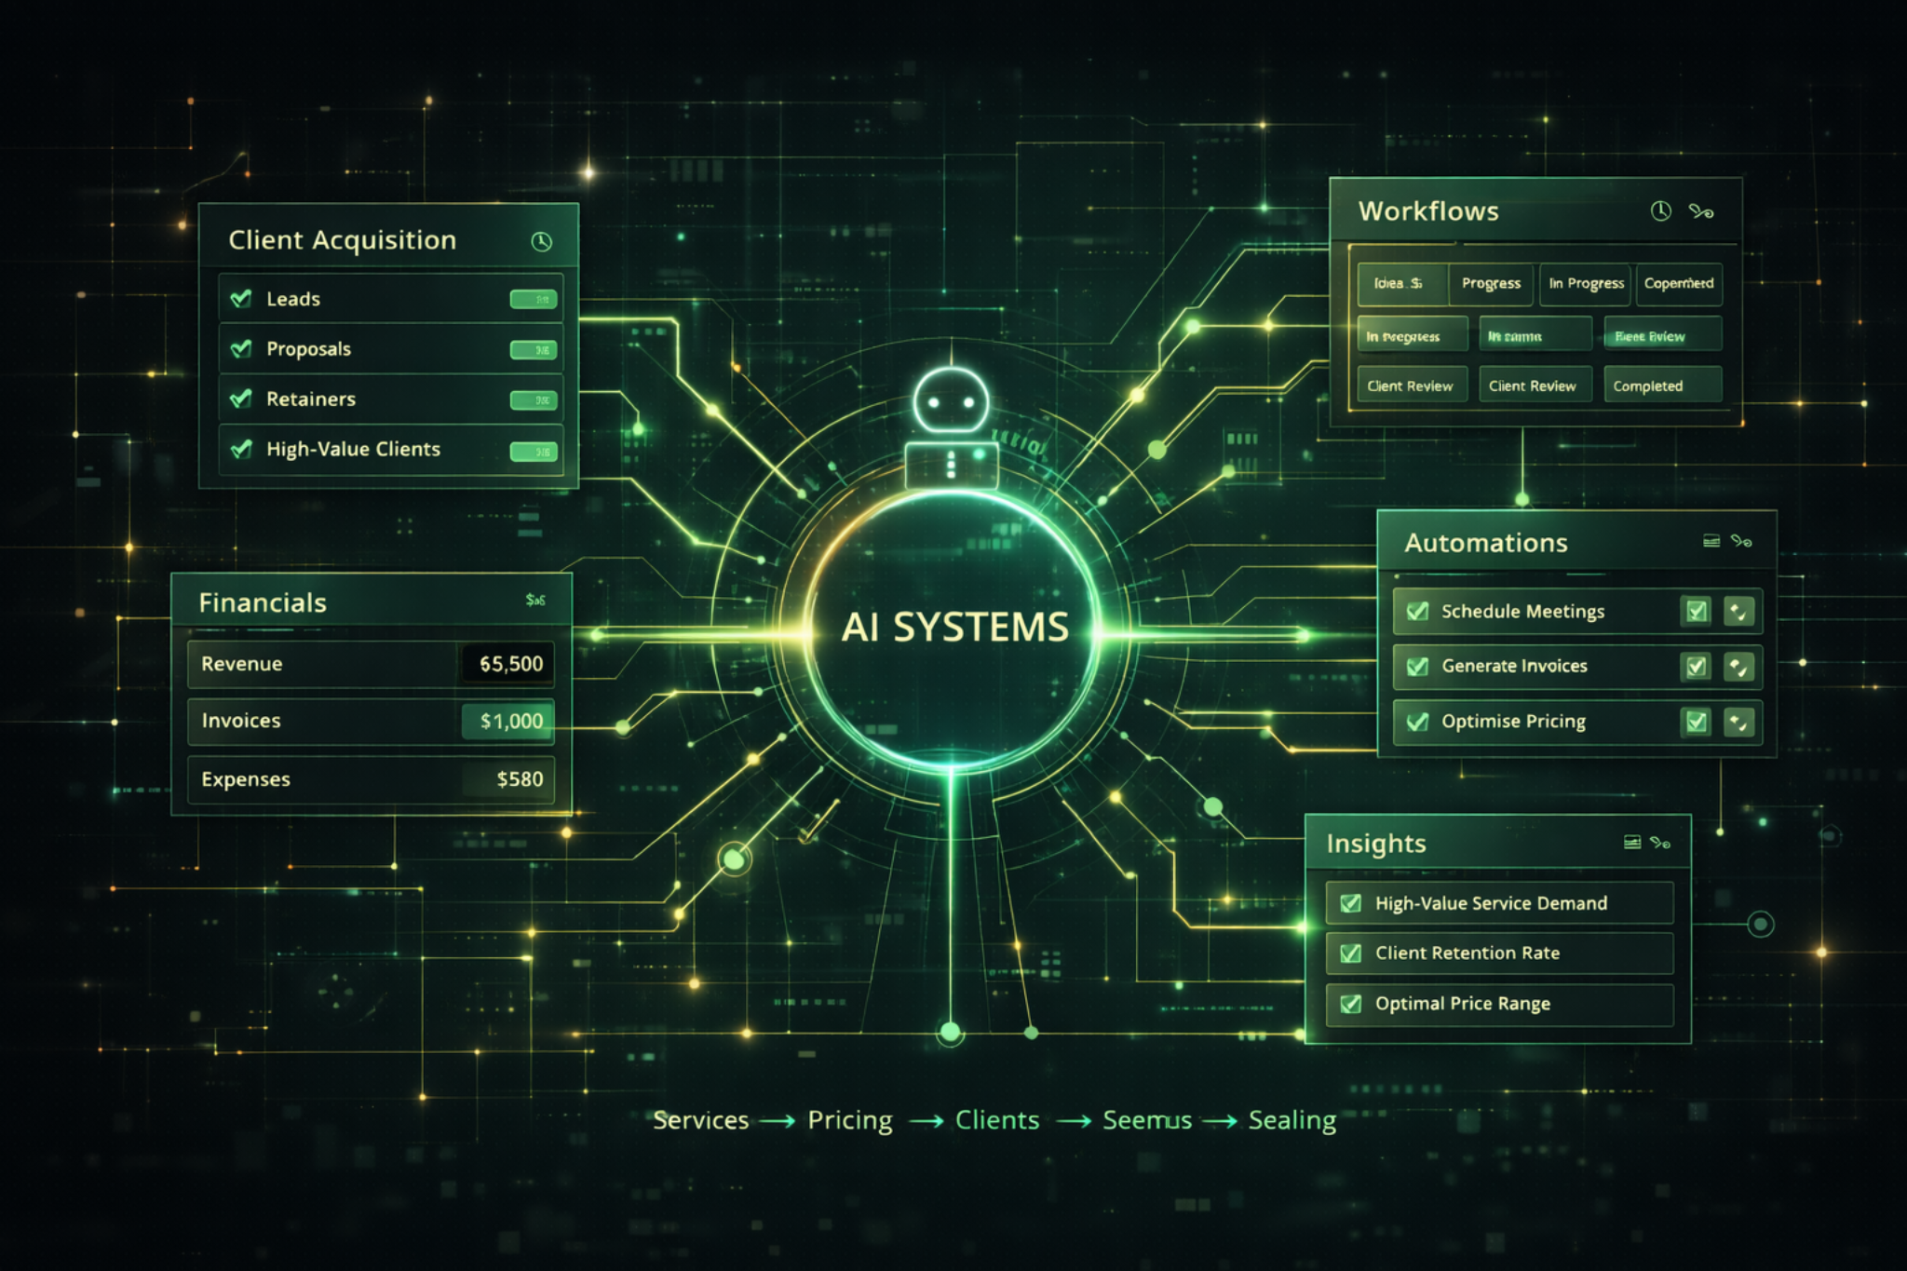Click the panel icon in the Insights header
Screen dimensions: 1907x1271
(x=1631, y=842)
